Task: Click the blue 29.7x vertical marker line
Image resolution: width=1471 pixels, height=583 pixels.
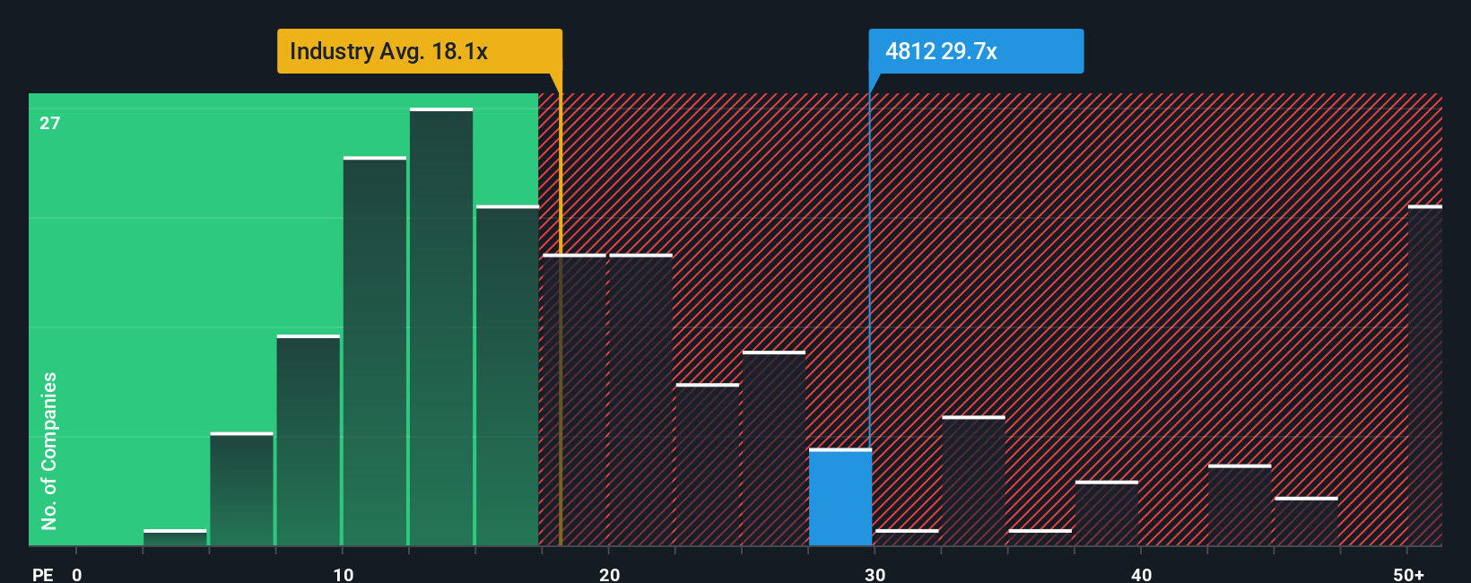Action: pos(869,319)
